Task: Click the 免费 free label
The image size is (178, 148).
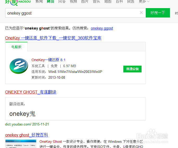Action: pos(54,66)
